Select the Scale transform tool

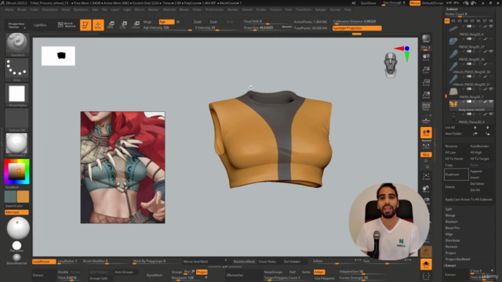(123, 25)
